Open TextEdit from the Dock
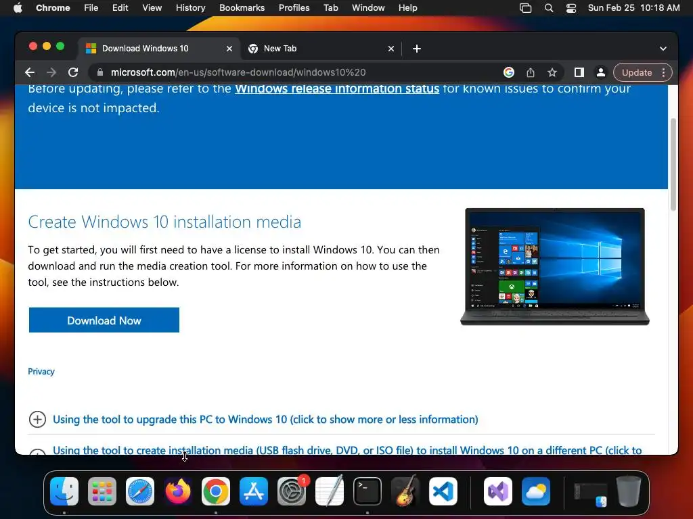 coord(330,491)
